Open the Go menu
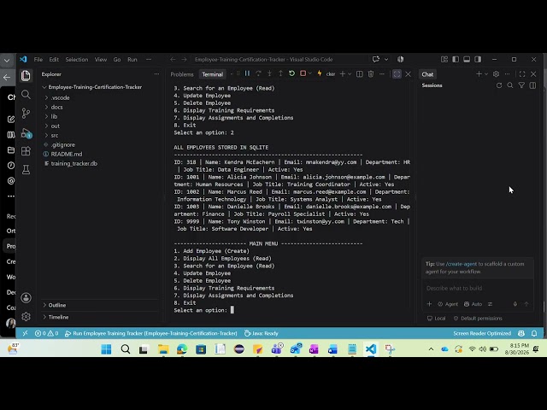 tap(117, 59)
